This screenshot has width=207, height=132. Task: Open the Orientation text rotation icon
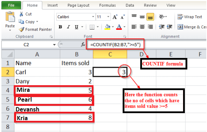pos(162,17)
